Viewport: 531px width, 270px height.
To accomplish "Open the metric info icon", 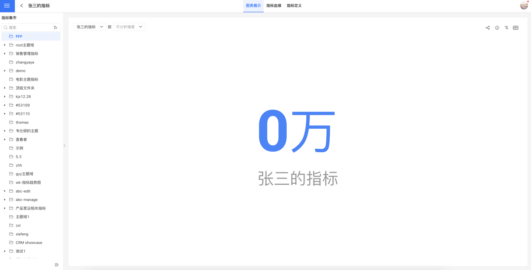I will click(497, 28).
